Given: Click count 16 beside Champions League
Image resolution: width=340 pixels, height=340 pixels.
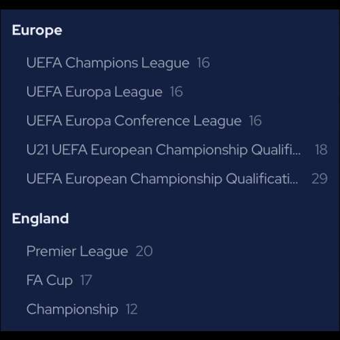Looking at the screenshot, I should [x=203, y=63].
